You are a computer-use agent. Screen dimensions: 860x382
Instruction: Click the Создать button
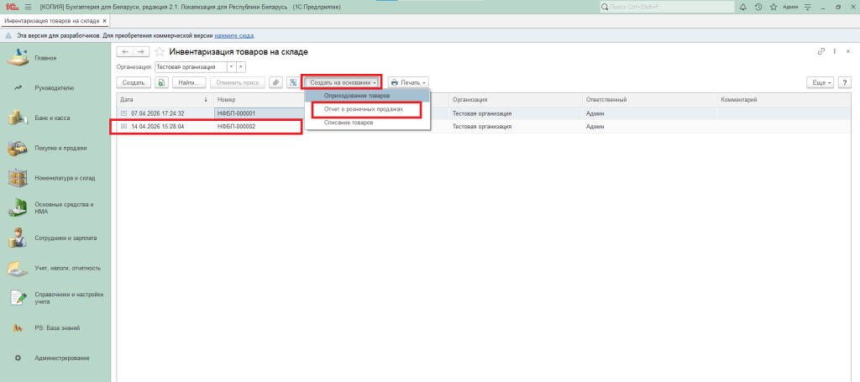point(134,82)
